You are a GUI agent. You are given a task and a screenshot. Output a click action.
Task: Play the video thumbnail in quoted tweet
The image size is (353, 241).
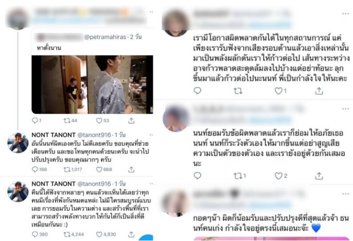pos(93,84)
